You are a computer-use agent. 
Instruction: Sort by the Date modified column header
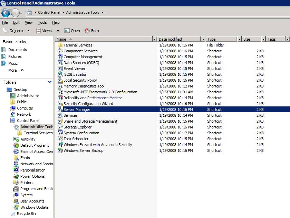click(179, 39)
